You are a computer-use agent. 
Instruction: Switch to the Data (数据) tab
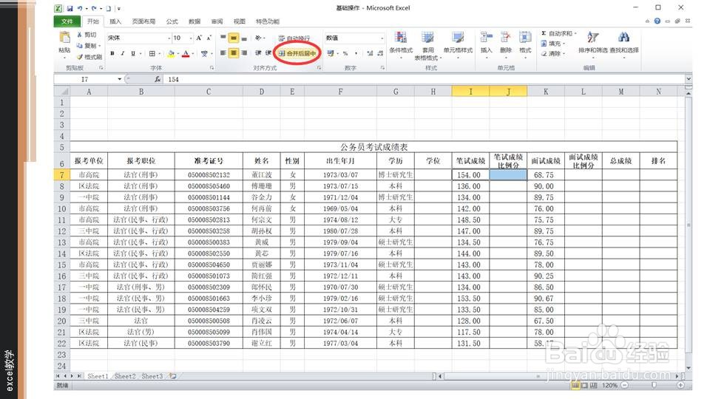tap(195, 21)
